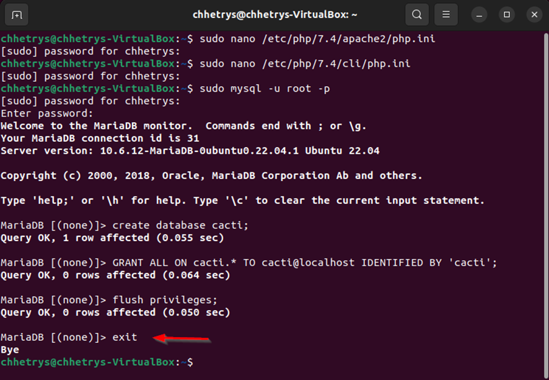Click the 'GRANT ALL ON cacti.*' command
This screenshot has width=549, height=380.
pos(305,263)
